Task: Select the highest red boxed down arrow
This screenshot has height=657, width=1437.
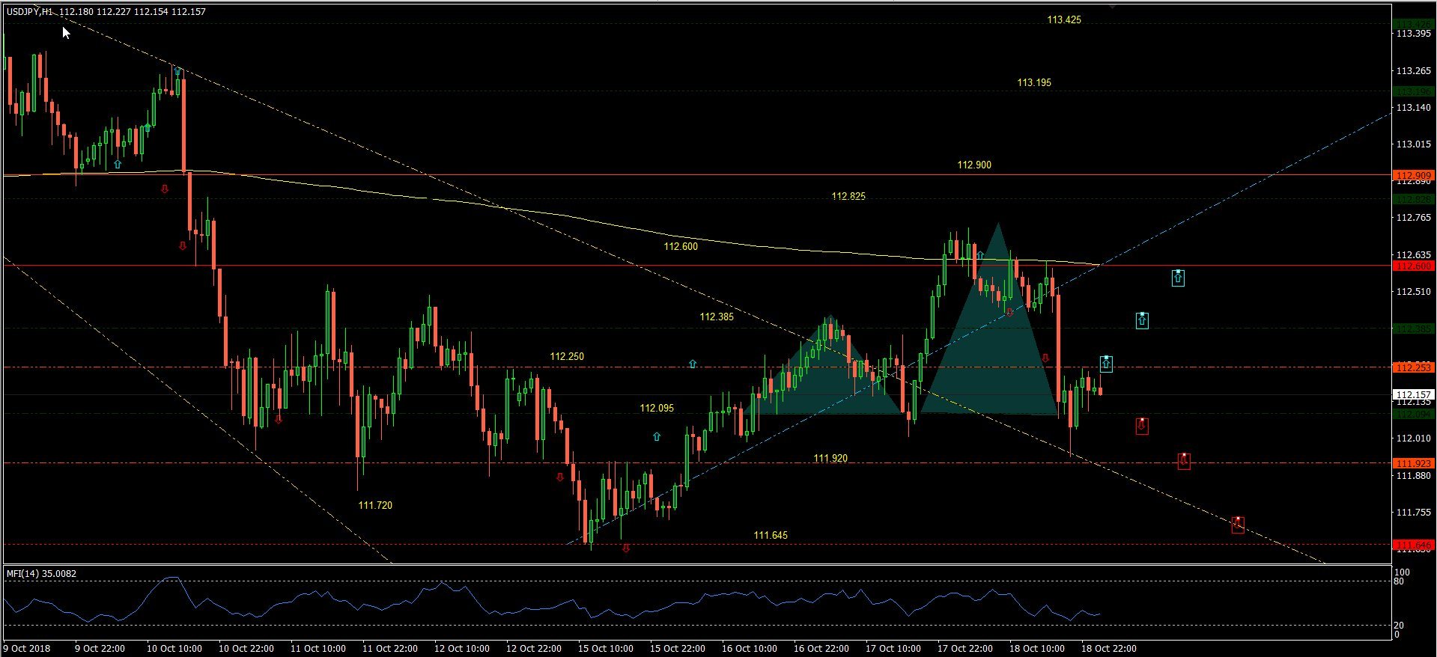Action: [1142, 426]
